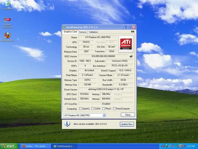
Task: Click the info icon in update notice
Action: click(x=67, y=124)
